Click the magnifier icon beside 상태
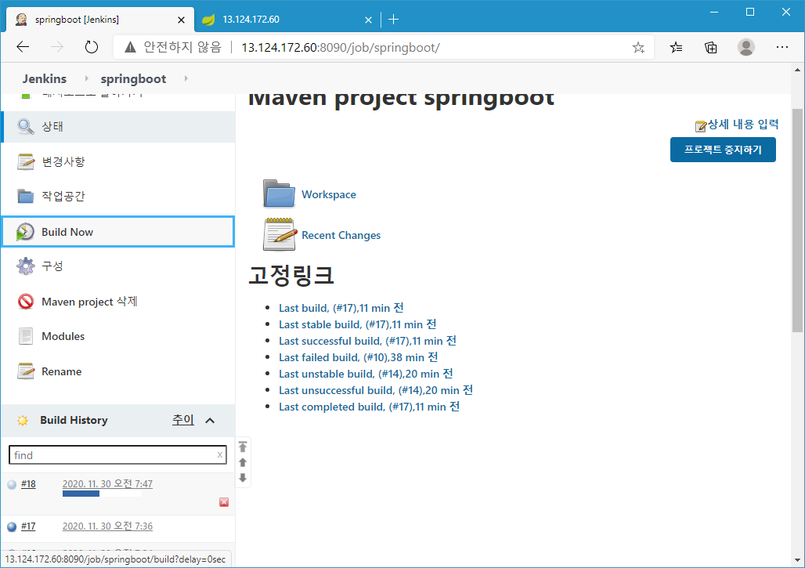Screen dimensions: 805x568 point(25,126)
